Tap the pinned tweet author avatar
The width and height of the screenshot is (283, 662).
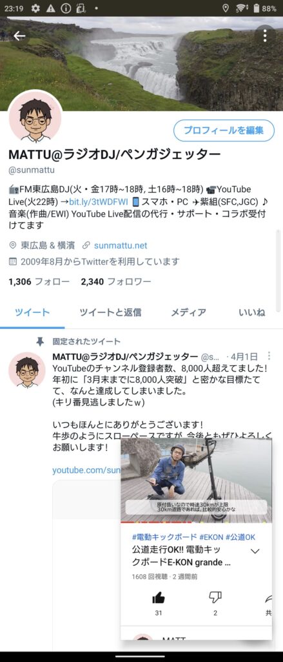coord(27,370)
